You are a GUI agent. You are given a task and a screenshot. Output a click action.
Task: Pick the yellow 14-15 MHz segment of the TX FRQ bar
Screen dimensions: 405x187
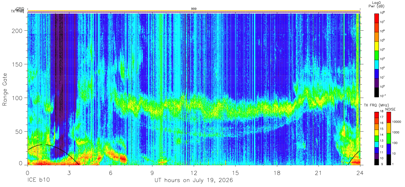pos(376,132)
